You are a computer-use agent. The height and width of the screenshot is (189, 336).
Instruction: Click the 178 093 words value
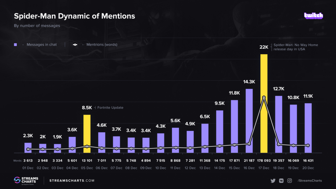[x=264, y=161]
